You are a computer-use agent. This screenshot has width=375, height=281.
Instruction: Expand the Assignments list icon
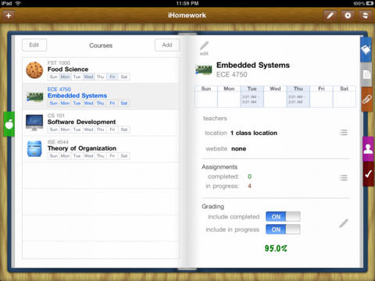tap(344, 178)
